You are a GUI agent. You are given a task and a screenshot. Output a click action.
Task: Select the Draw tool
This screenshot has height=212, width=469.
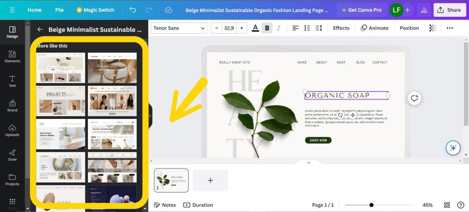pos(12,155)
